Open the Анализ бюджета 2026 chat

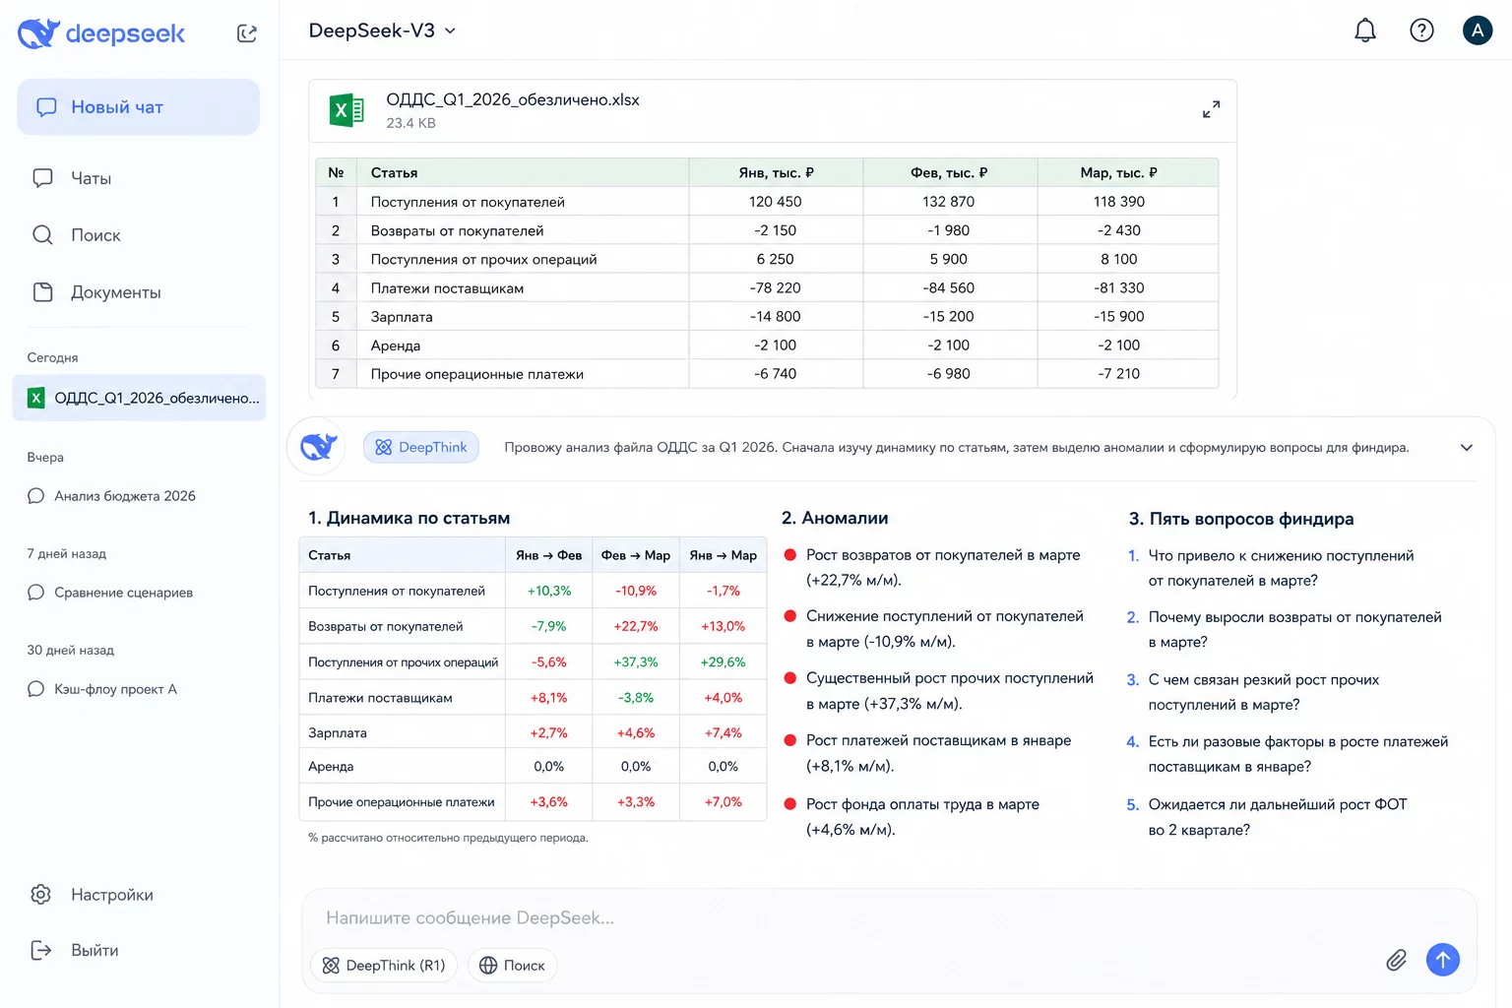click(125, 496)
